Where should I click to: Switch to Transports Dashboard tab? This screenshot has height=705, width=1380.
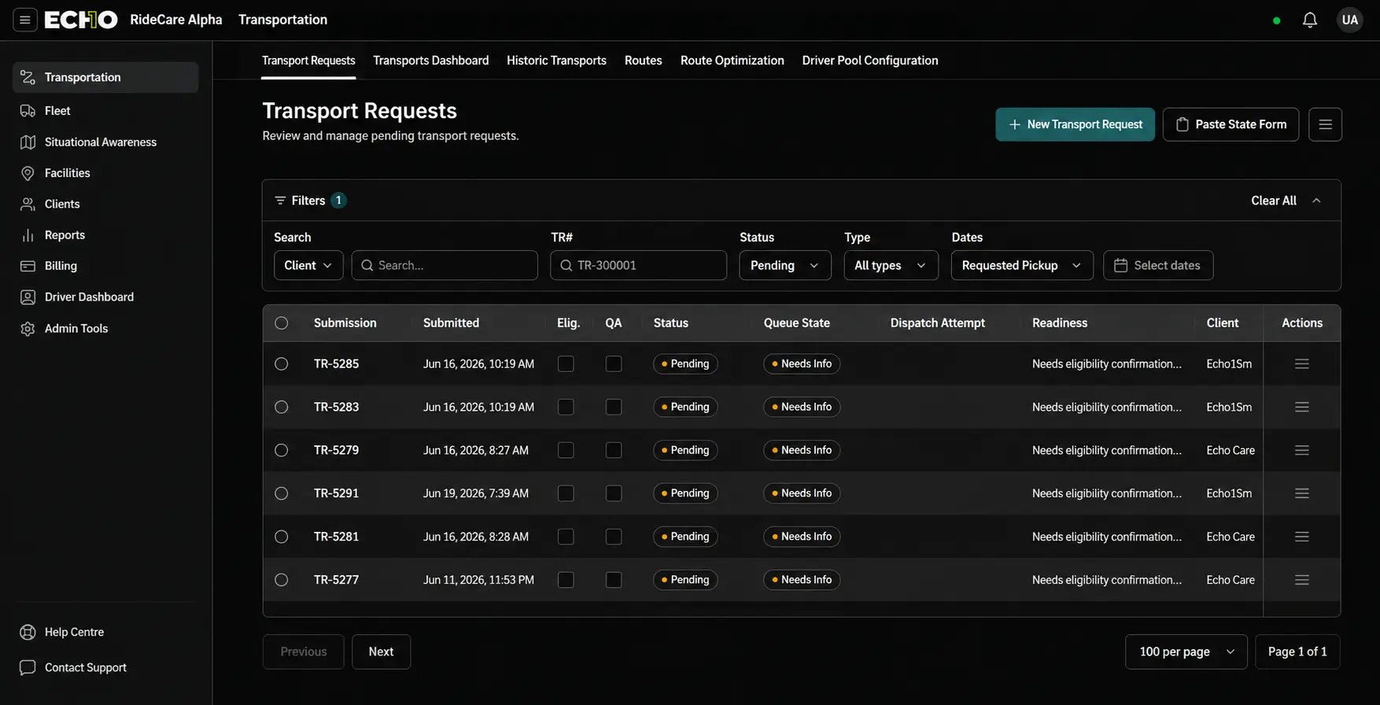click(x=430, y=61)
